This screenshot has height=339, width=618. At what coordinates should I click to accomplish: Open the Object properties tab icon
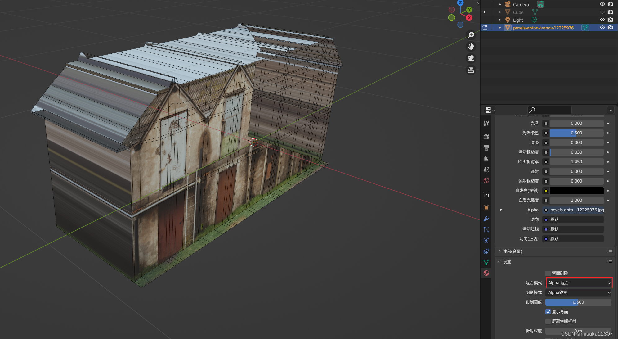point(486,208)
